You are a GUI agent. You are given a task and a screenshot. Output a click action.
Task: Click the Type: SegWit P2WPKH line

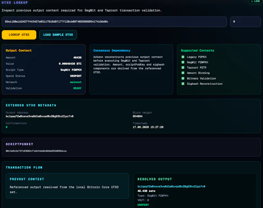(x=153, y=196)
